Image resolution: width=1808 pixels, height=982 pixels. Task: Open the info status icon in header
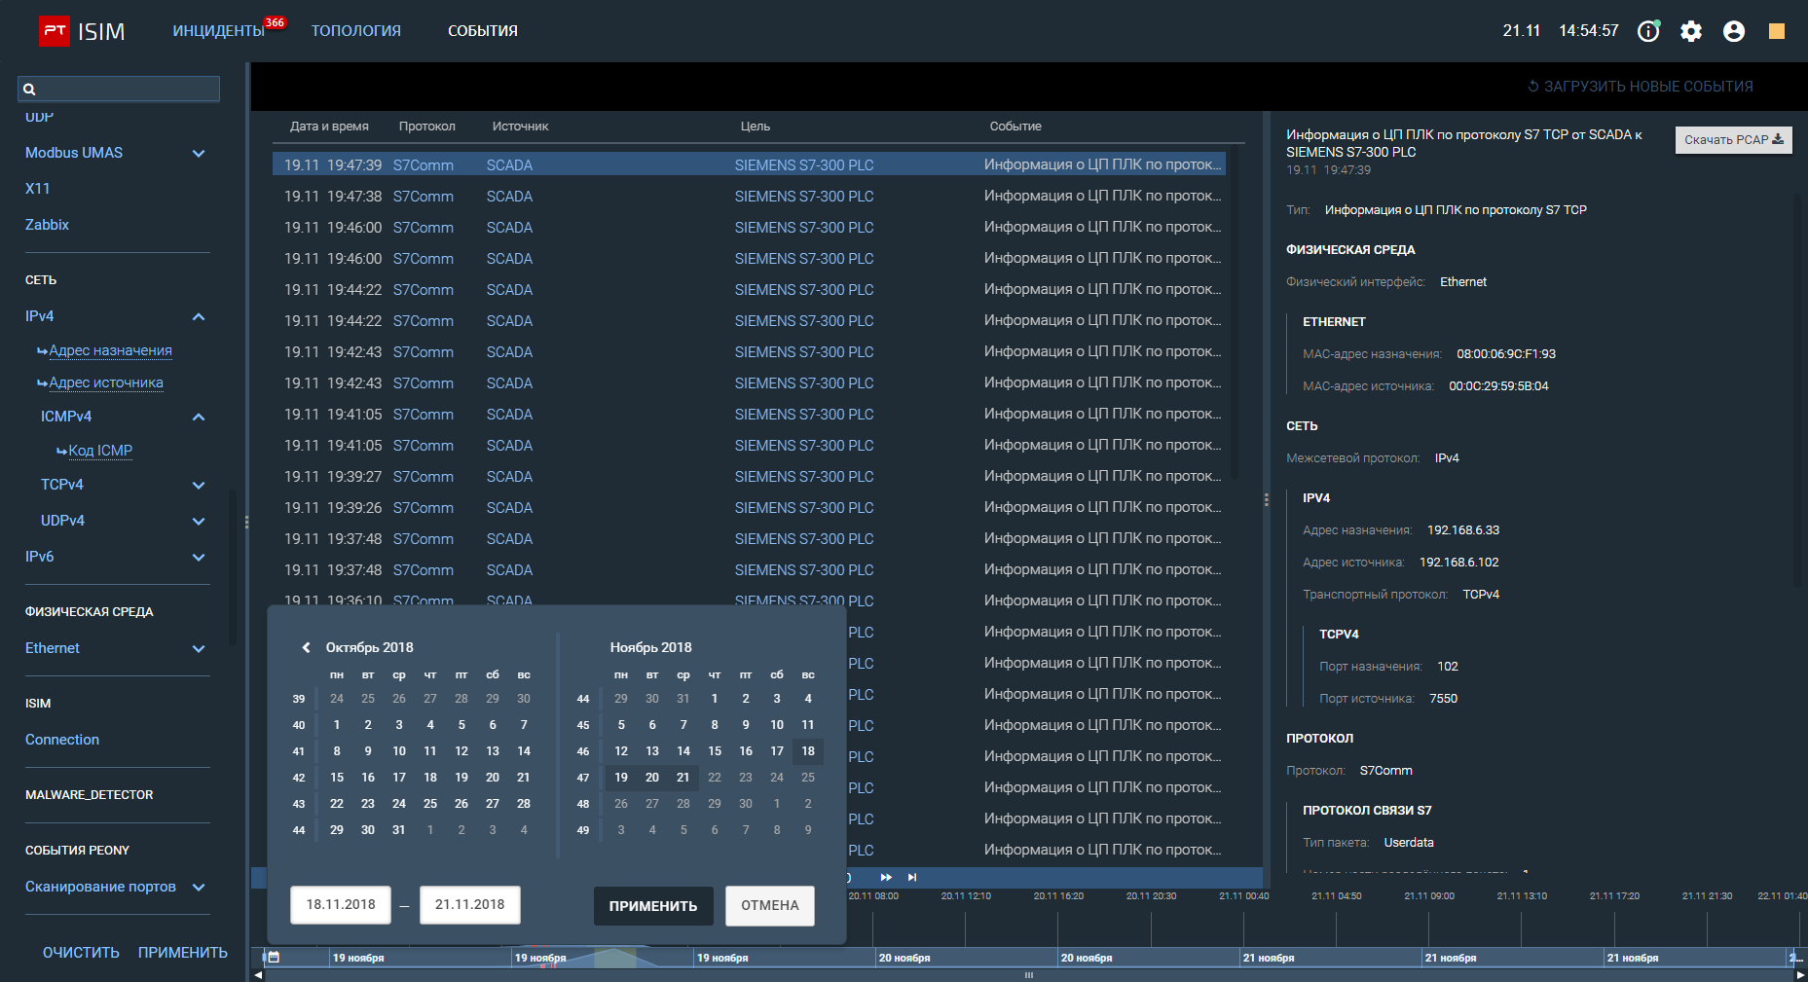1648,31
